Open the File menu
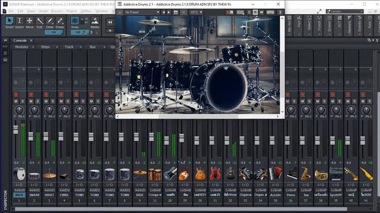The height and width of the screenshot is (213, 380). pyautogui.click(x=11, y=11)
